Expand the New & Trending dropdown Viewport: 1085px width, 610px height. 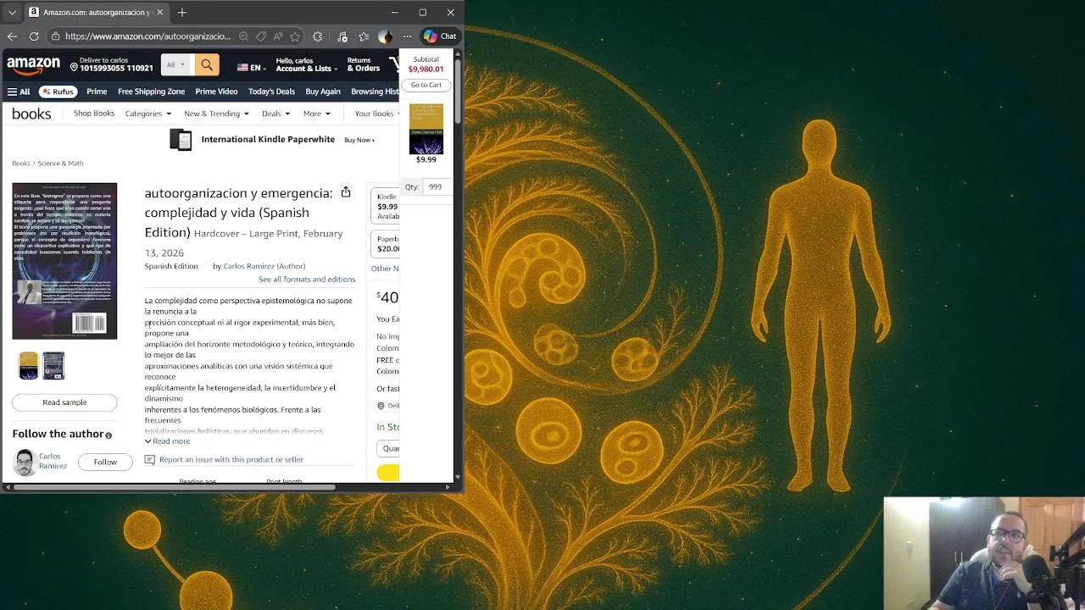click(216, 114)
